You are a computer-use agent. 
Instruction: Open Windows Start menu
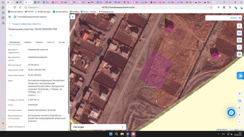tap(111, 134)
